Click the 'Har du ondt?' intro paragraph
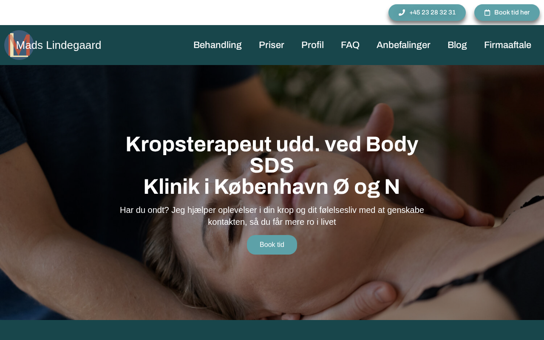 (272, 216)
